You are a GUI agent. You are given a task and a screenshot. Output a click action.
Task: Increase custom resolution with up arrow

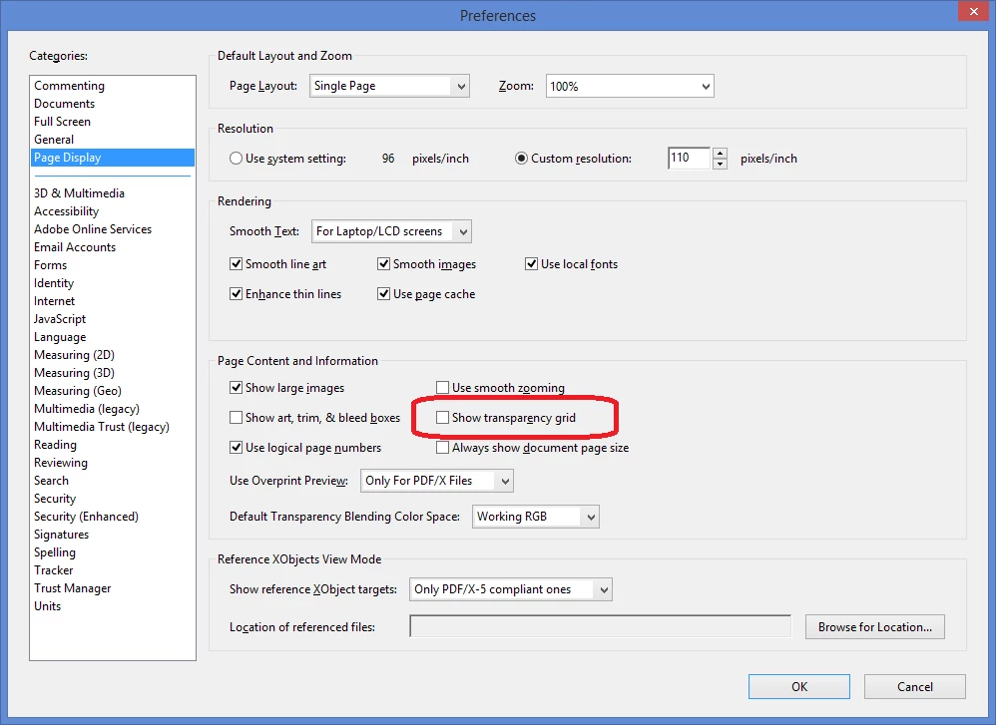click(x=720, y=153)
